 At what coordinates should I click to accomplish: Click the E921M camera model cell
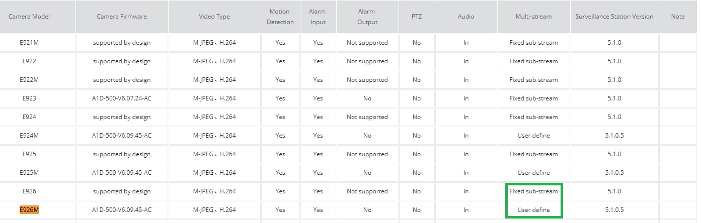(29, 43)
